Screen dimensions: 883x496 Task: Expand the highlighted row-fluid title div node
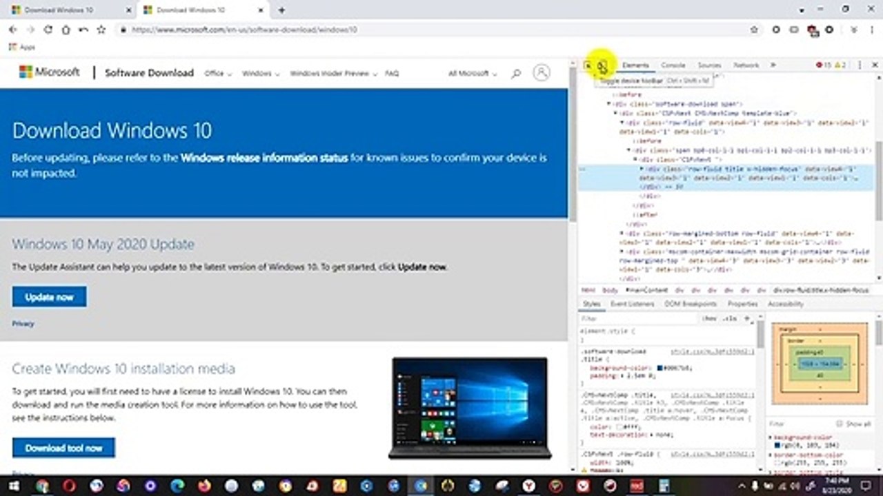(642, 169)
